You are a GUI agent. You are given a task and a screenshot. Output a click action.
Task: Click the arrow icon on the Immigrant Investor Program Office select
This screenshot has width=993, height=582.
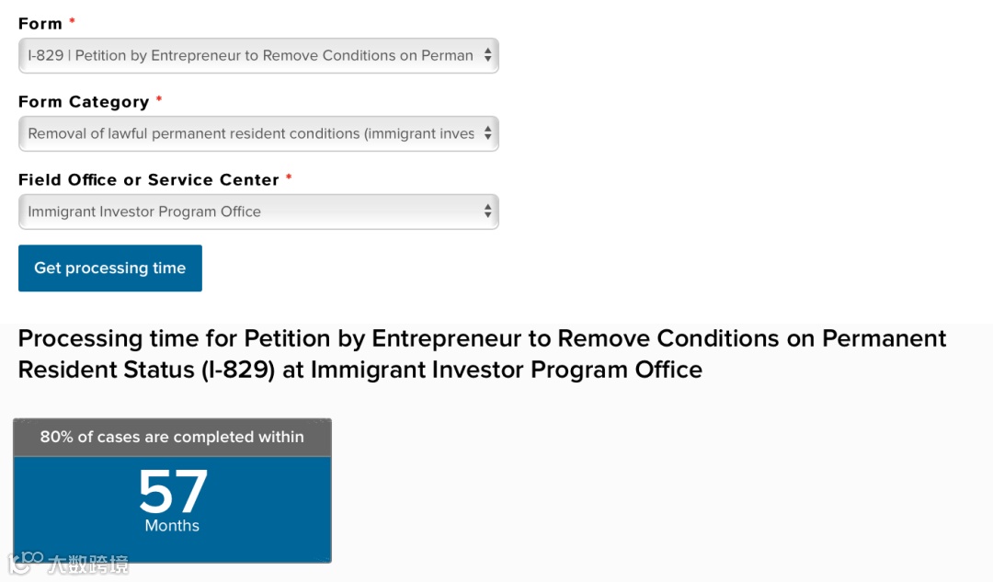(487, 212)
